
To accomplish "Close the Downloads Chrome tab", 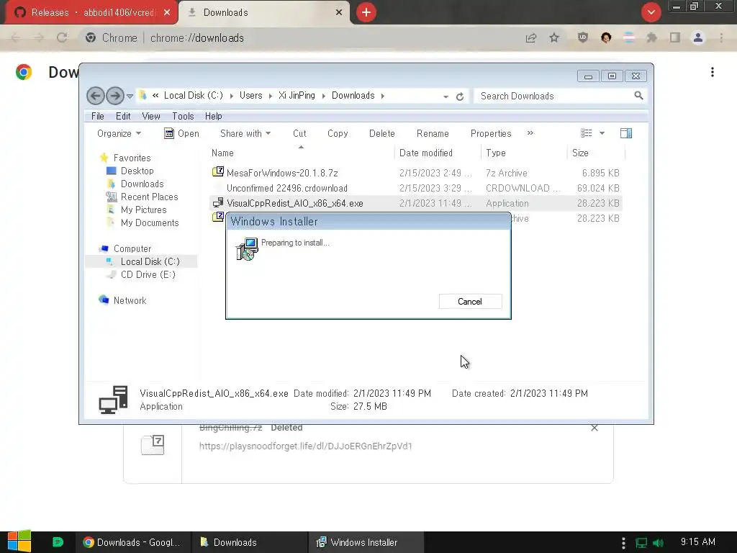I will [339, 12].
